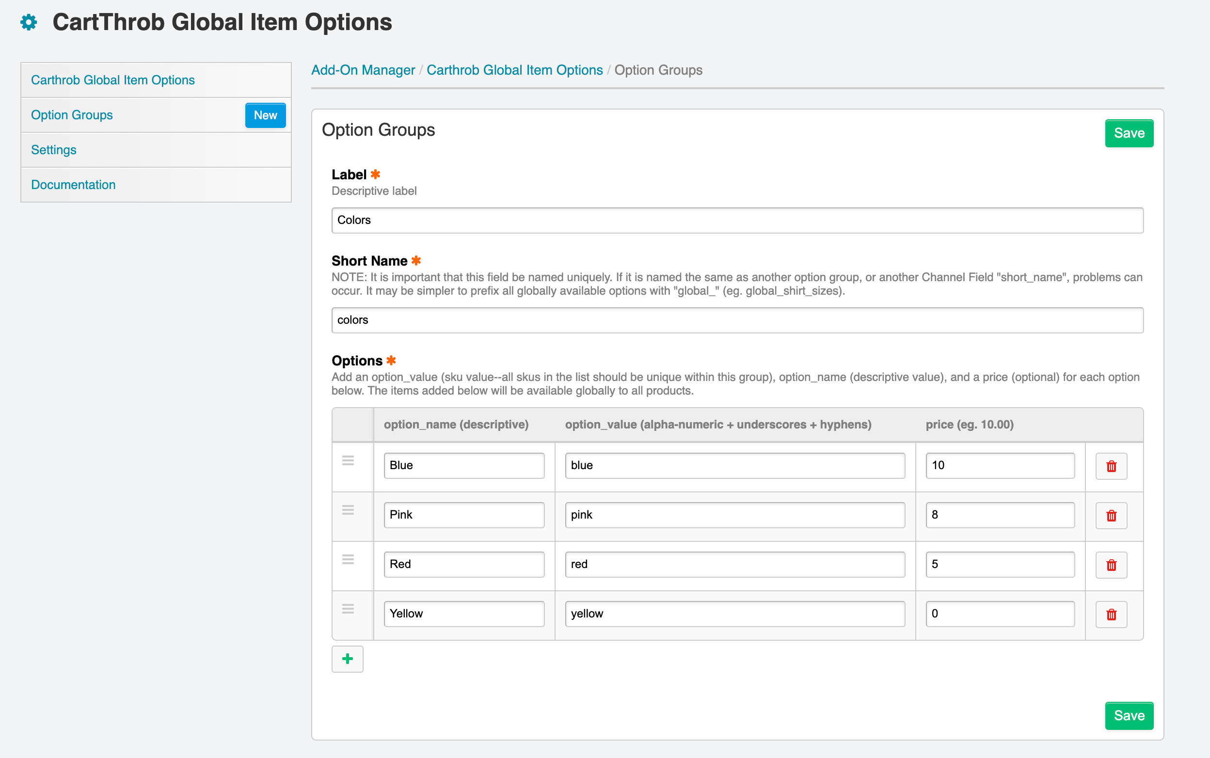Edit the option_name field Yellow
The width and height of the screenshot is (1210, 758).
(464, 614)
